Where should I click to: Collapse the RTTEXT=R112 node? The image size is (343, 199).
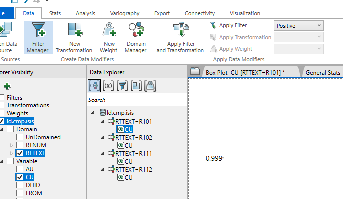[x=102, y=169]
